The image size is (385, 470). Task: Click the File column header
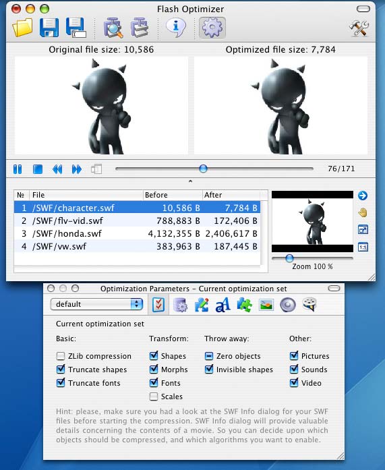(x=86, y=195)
